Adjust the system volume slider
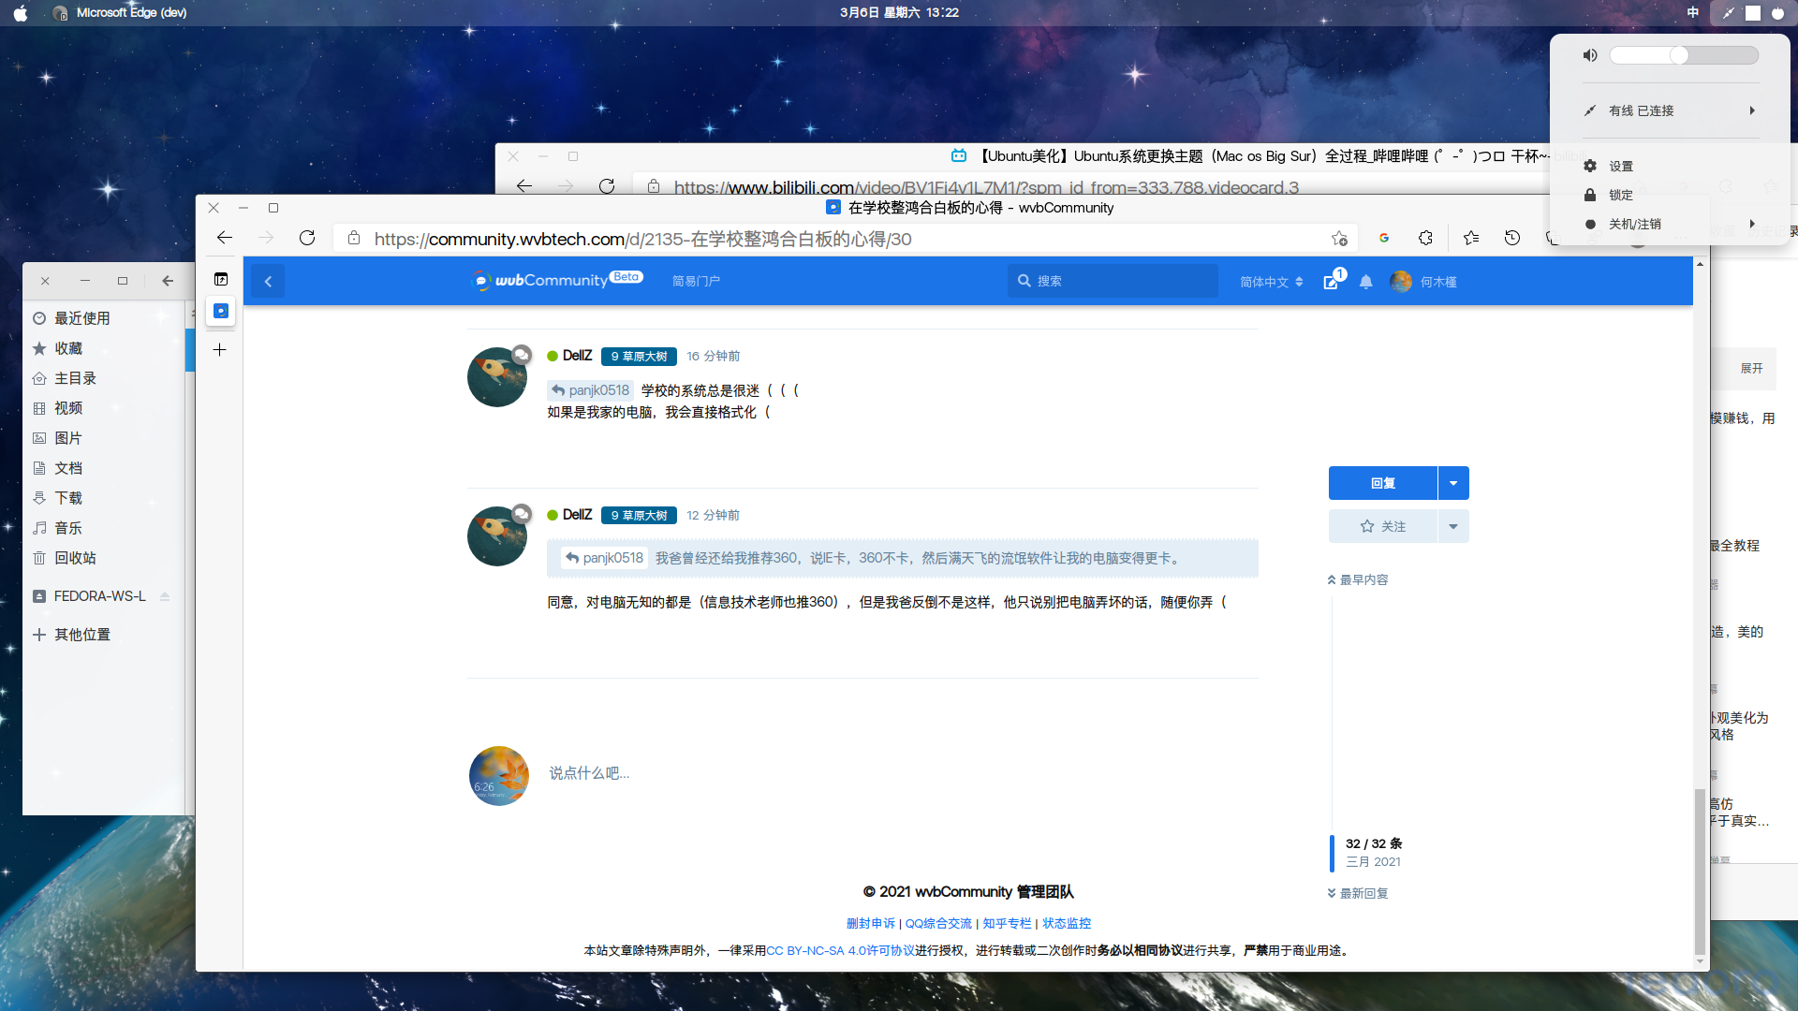Screen dimensions: 1798x1011 click(1679, 55)
